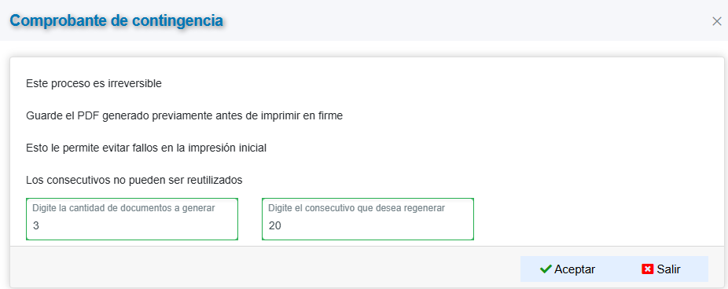Image resolution: width=728 pixels, height=289 pixels.
Task: Click the red X icon on Salir
Action: coord(647,269)
